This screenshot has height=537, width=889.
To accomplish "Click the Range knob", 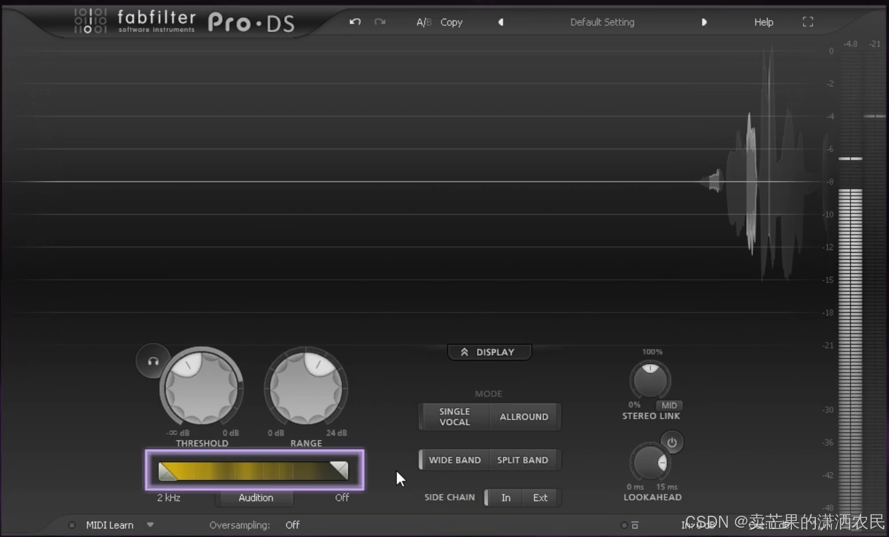I will 306,387.
